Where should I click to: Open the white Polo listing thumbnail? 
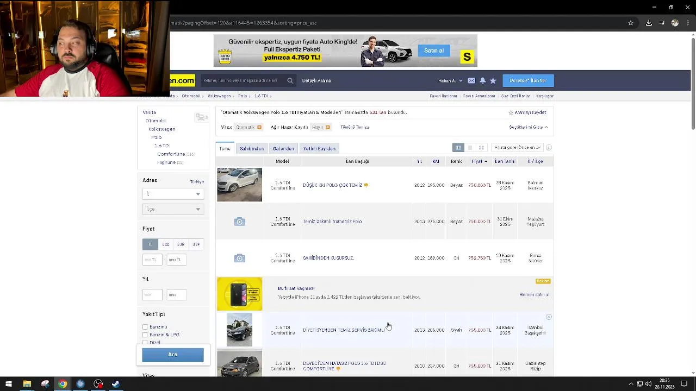pyautogui.click(x=239, y=185)
